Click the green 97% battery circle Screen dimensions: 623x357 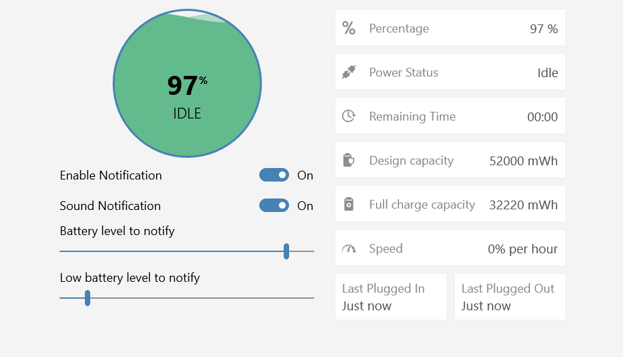[187, 84]
